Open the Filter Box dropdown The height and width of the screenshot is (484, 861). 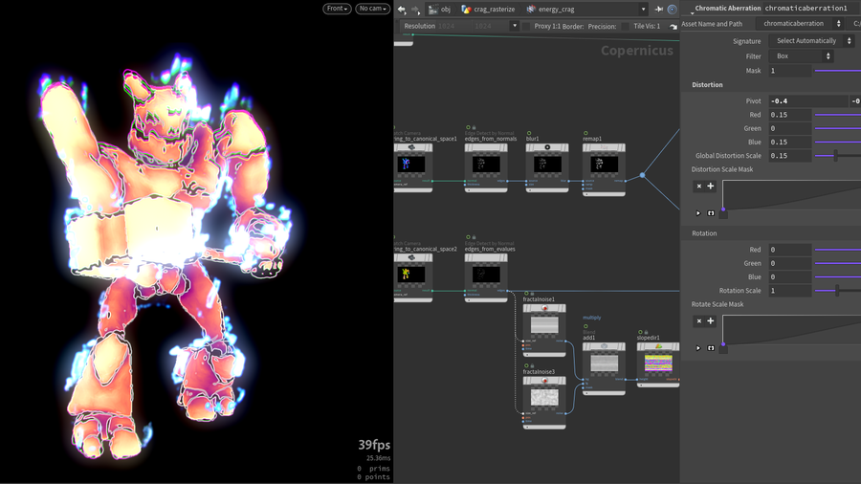click(x=801, y=56)
